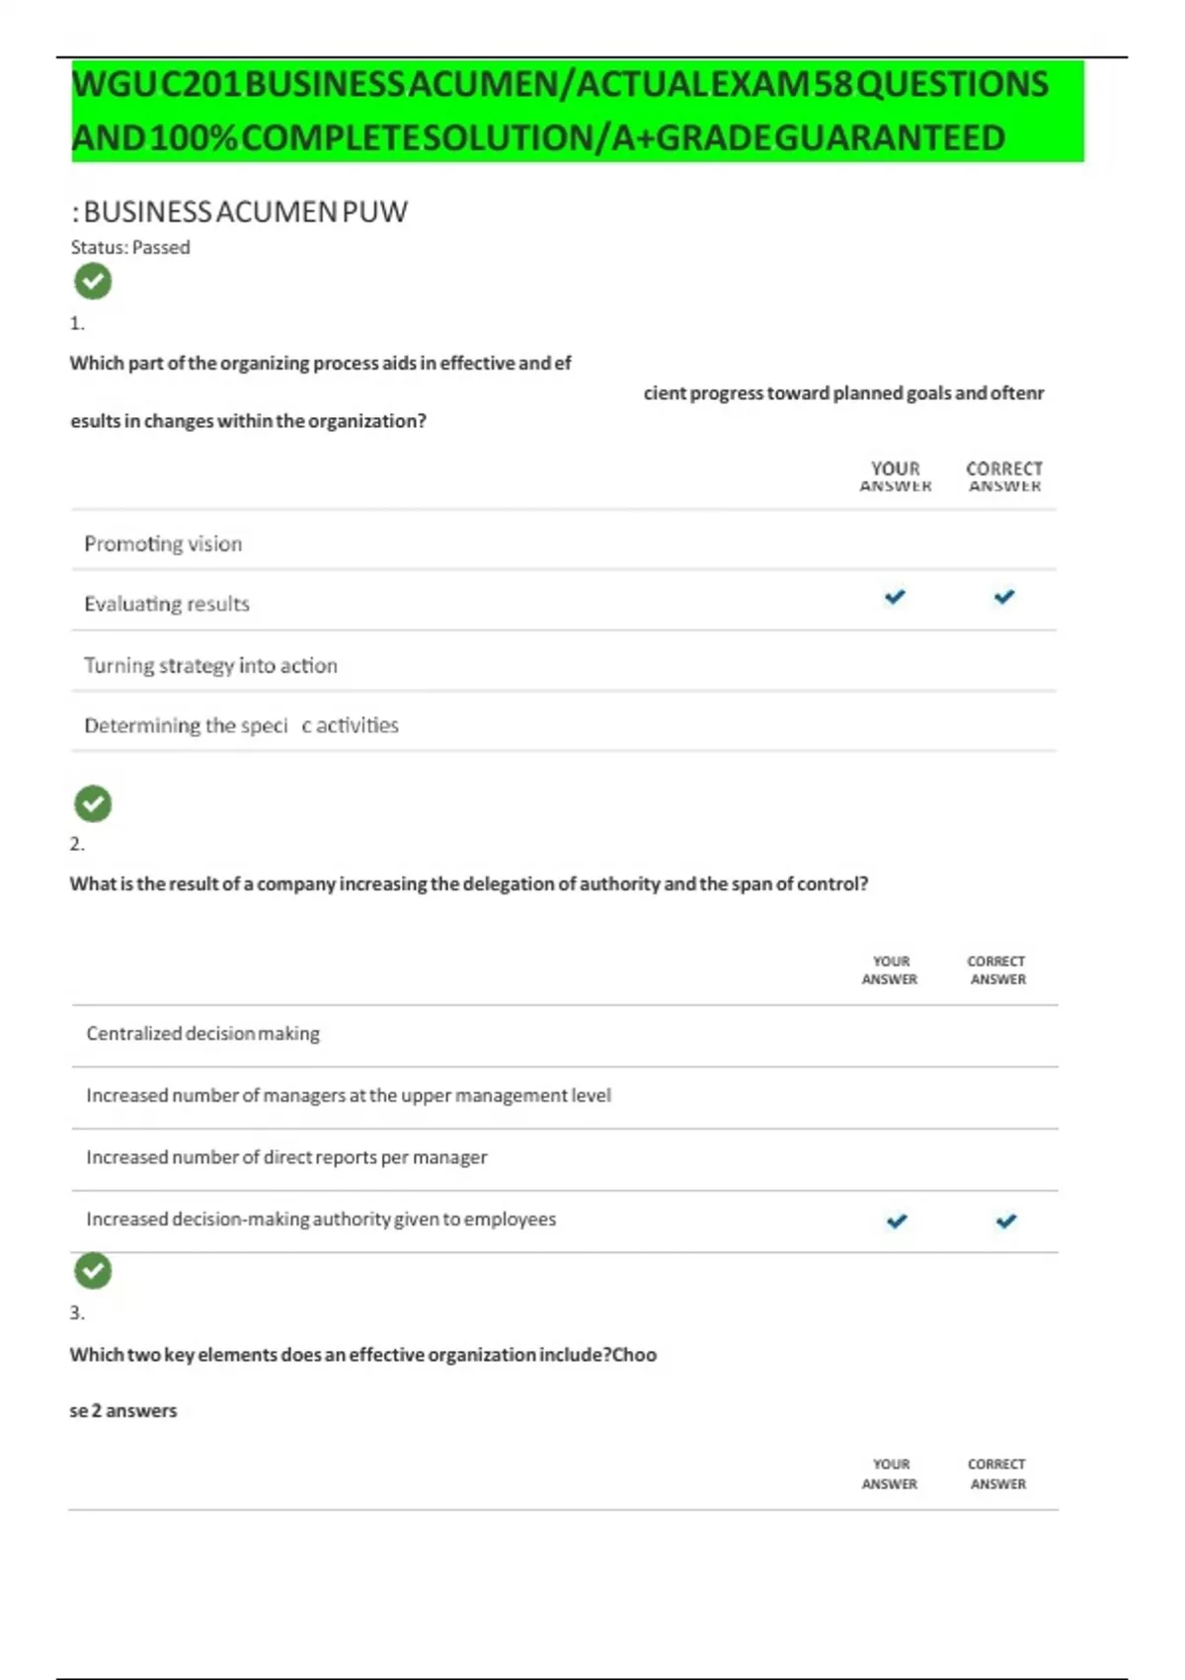Click Your Answer checkmark for Increased decision-making authority
The image size is (1185, 1680).
pyautogui.click(x=897, y=1221)
